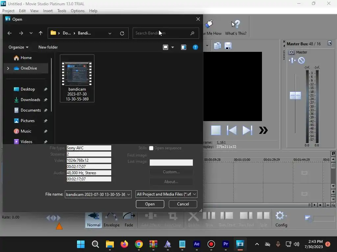Image resolution: width=337 pixels, height=252 pixels.
Task: Expand the File name dropdown arrow
Action: 129,194
